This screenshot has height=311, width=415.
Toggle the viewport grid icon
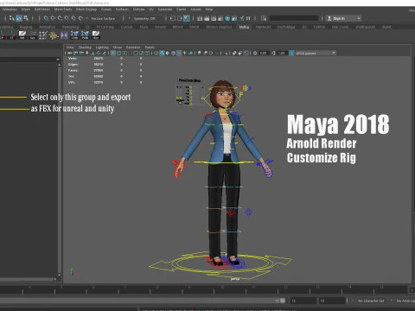click(x=113, y=53)
